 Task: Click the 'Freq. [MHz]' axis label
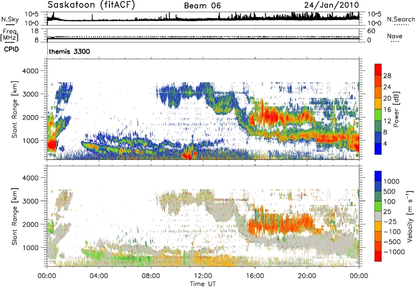click(9, 35)
